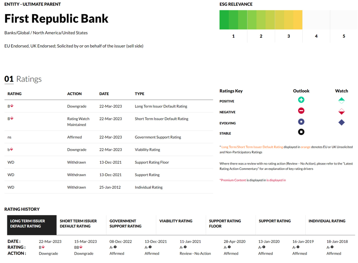The image size is (358, 263).
Task: Open the Support Rating Floor history tab
Action: pos(231,225)
